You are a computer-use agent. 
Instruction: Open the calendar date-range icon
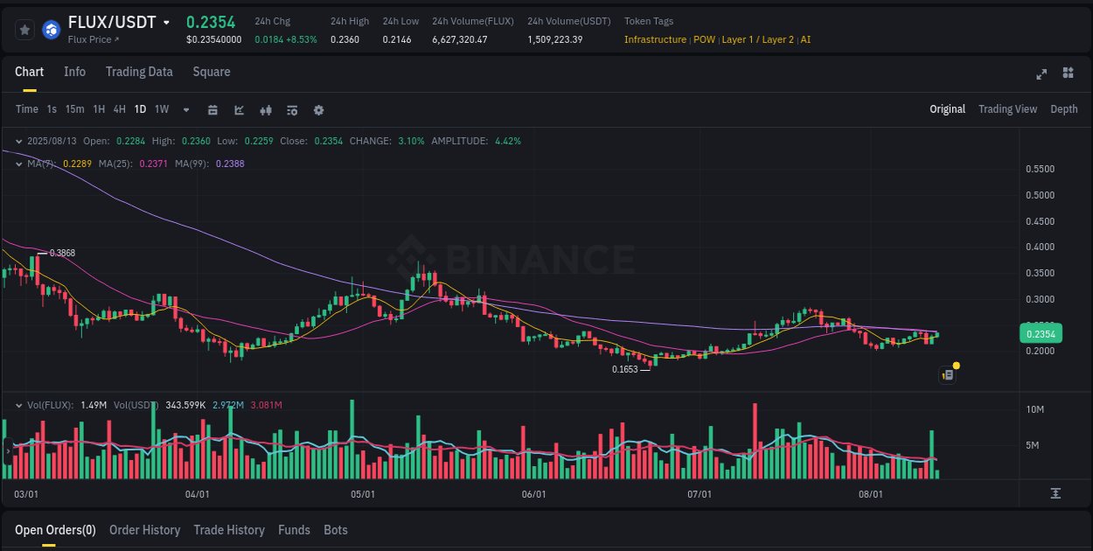(212, 110)
